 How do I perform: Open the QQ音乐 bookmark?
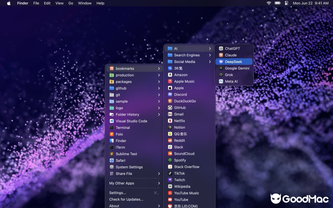point(189,134)
